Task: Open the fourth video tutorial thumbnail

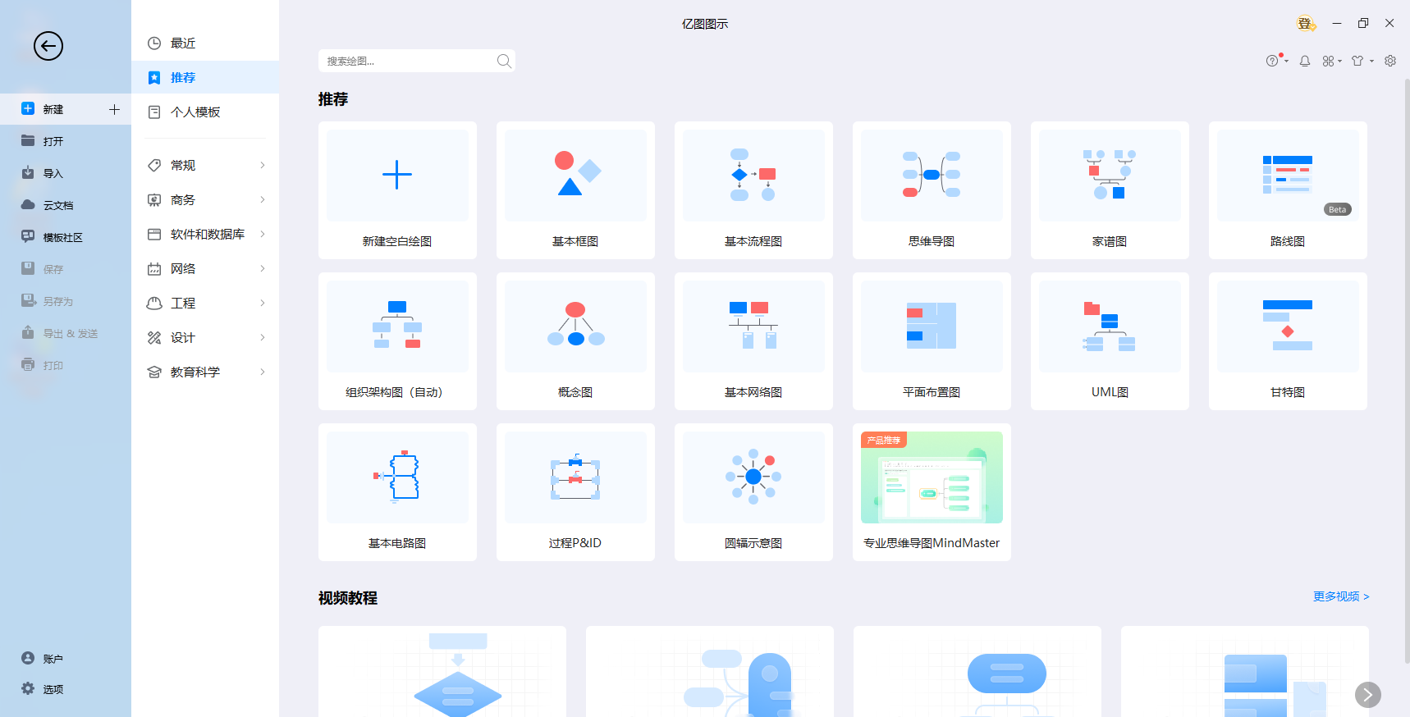Action: (1245, 672)
